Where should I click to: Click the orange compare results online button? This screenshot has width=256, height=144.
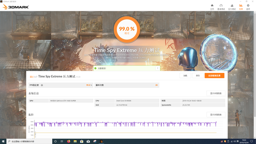[x=214, y=76]
